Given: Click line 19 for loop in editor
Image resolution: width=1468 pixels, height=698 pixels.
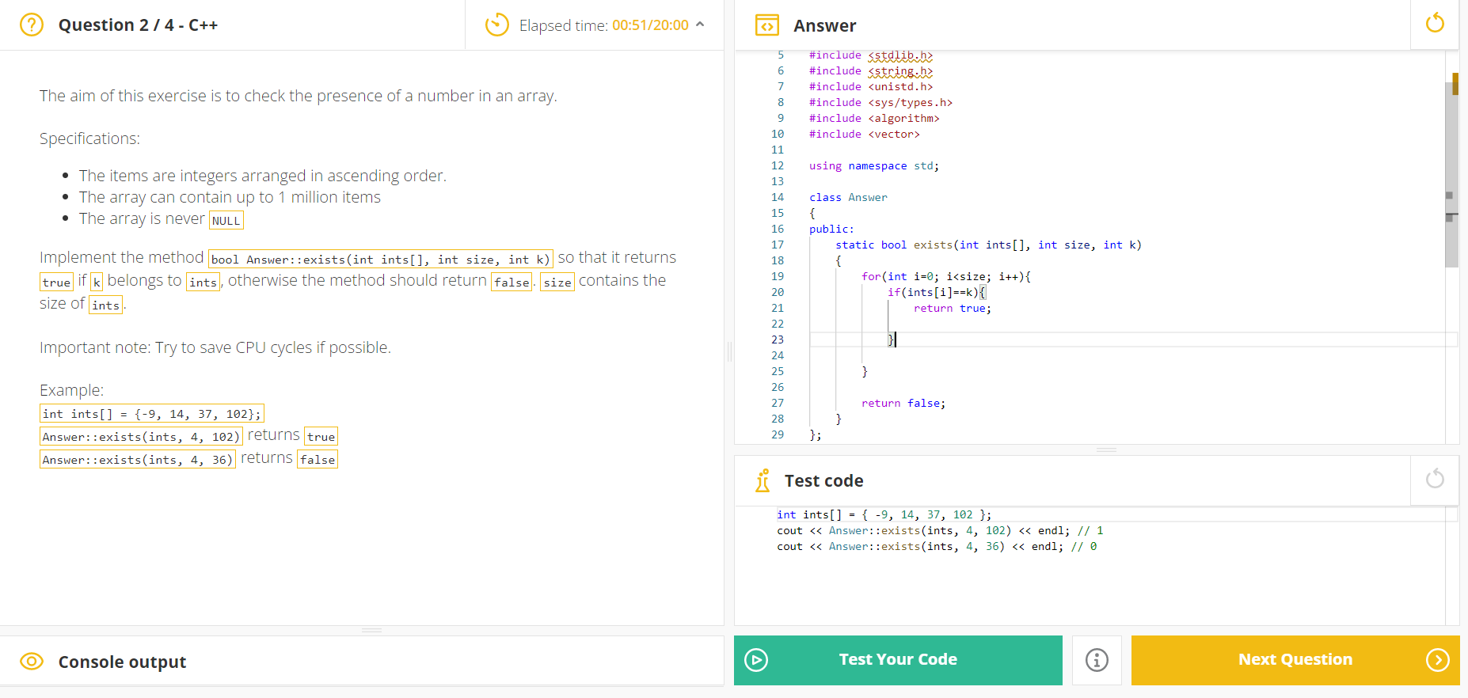Looking at the screenshot, I should (x=946, y=277).
